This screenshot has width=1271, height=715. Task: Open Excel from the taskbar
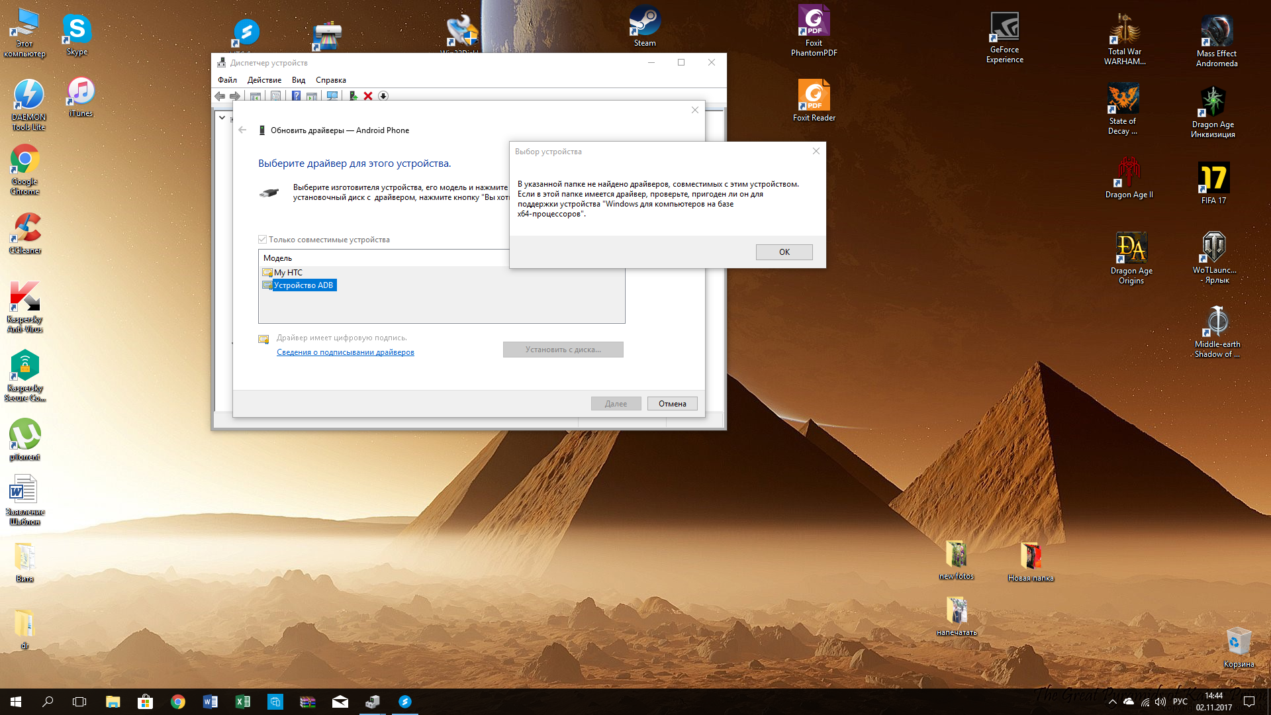click(x=242, y=702)
